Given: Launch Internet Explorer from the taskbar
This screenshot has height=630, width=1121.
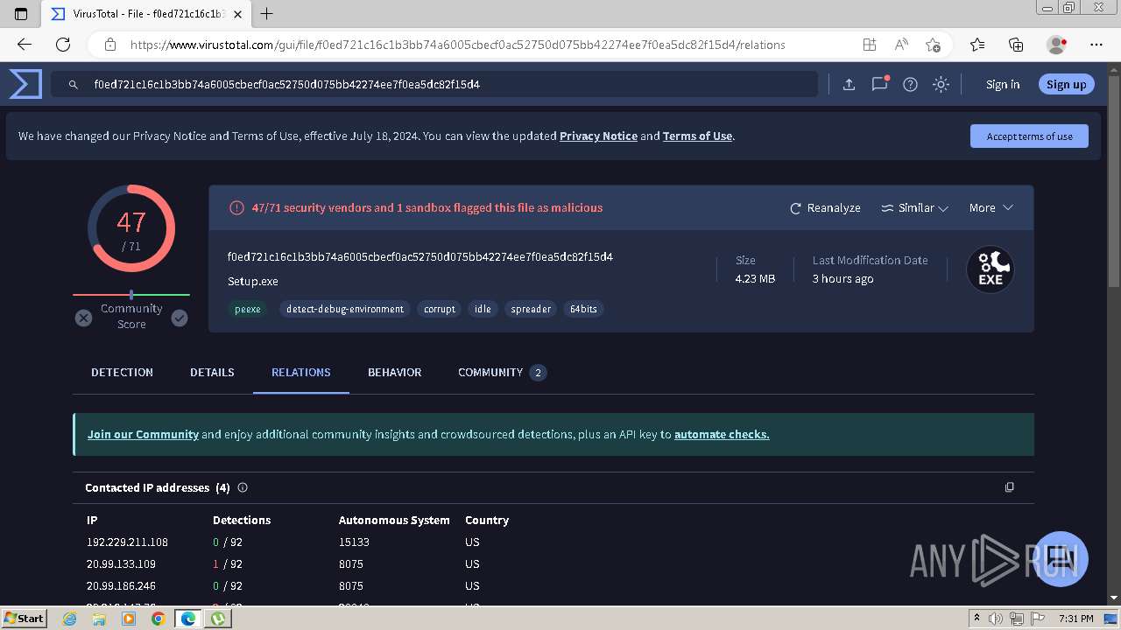Looking at the screenshot, I should tap(70, 619).
